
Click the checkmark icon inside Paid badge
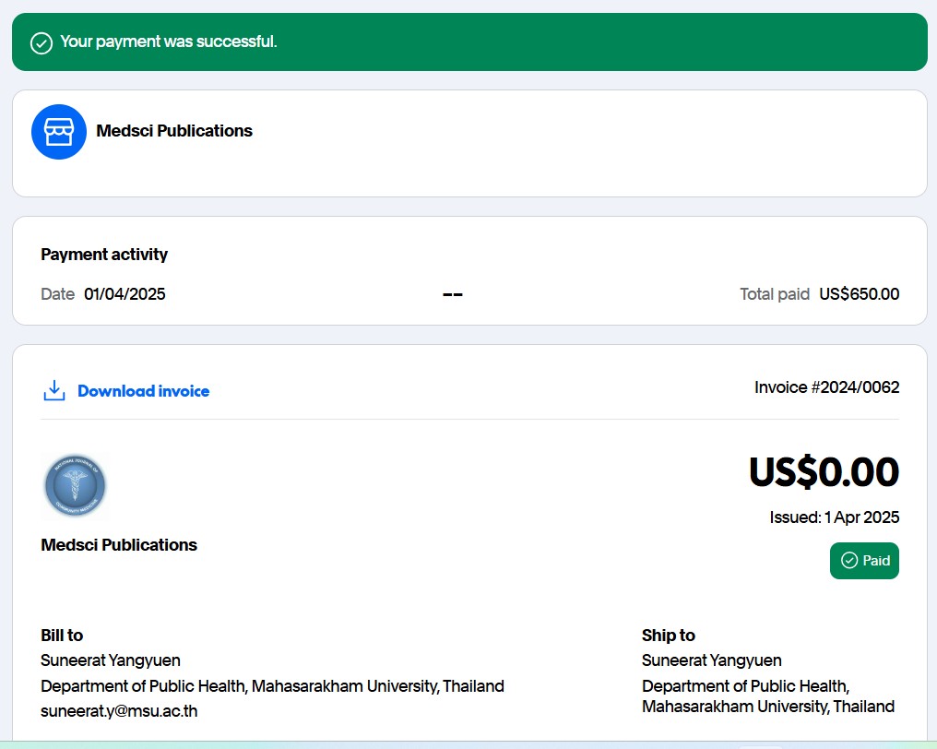[849, 561]
